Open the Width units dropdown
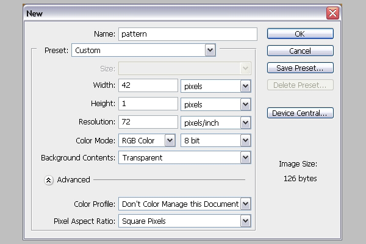The height and width of the screenshot is (244, 366). [x=216, y=86]
